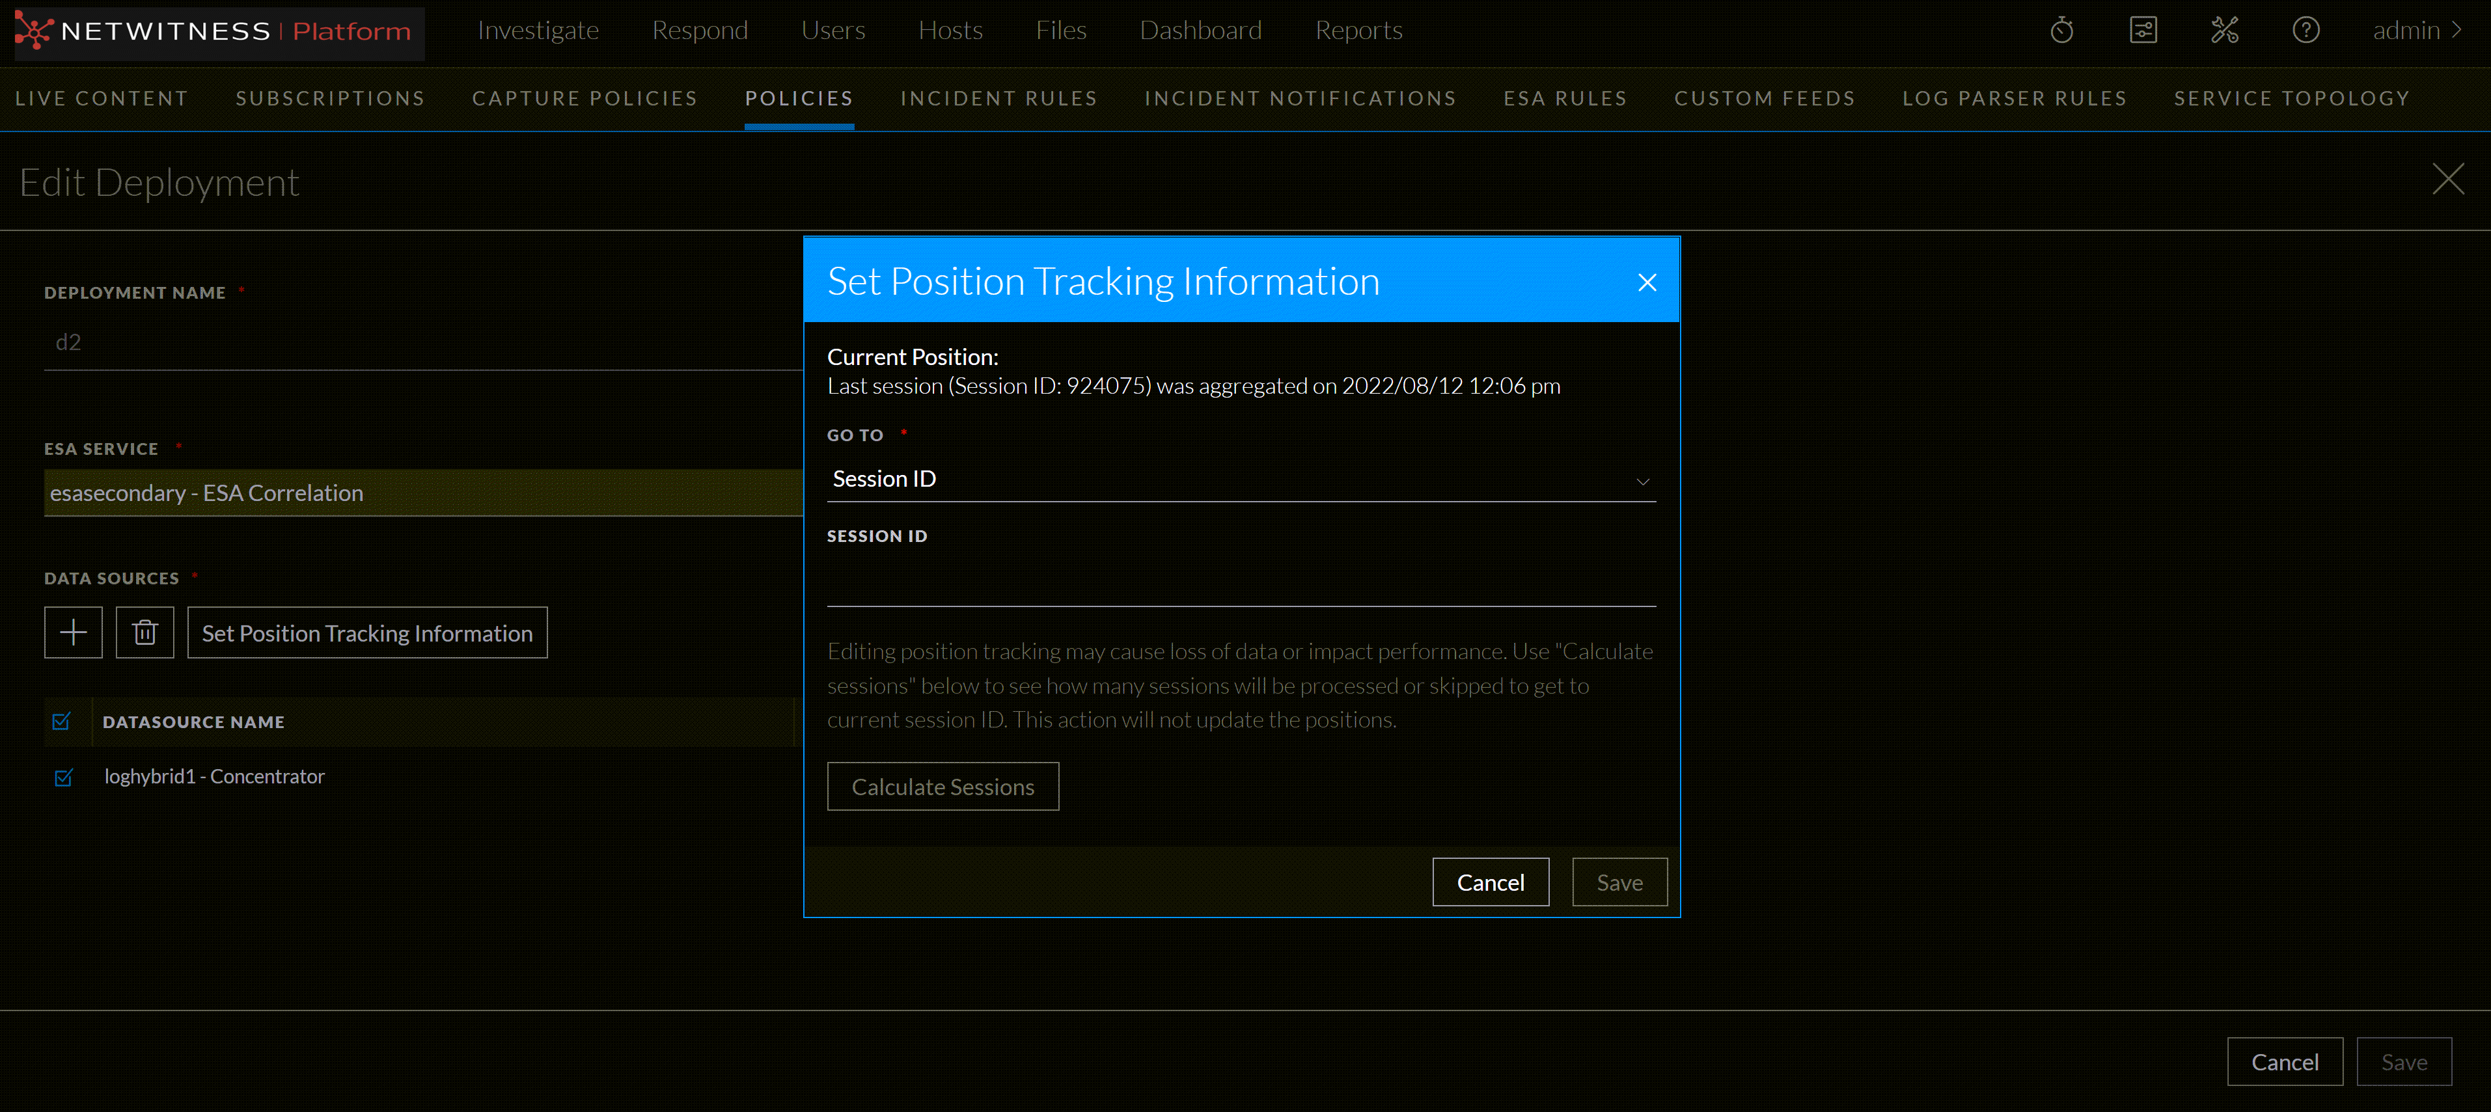Switch to the Incident Rules tab

pyautogui.click(x=998, y=98)
